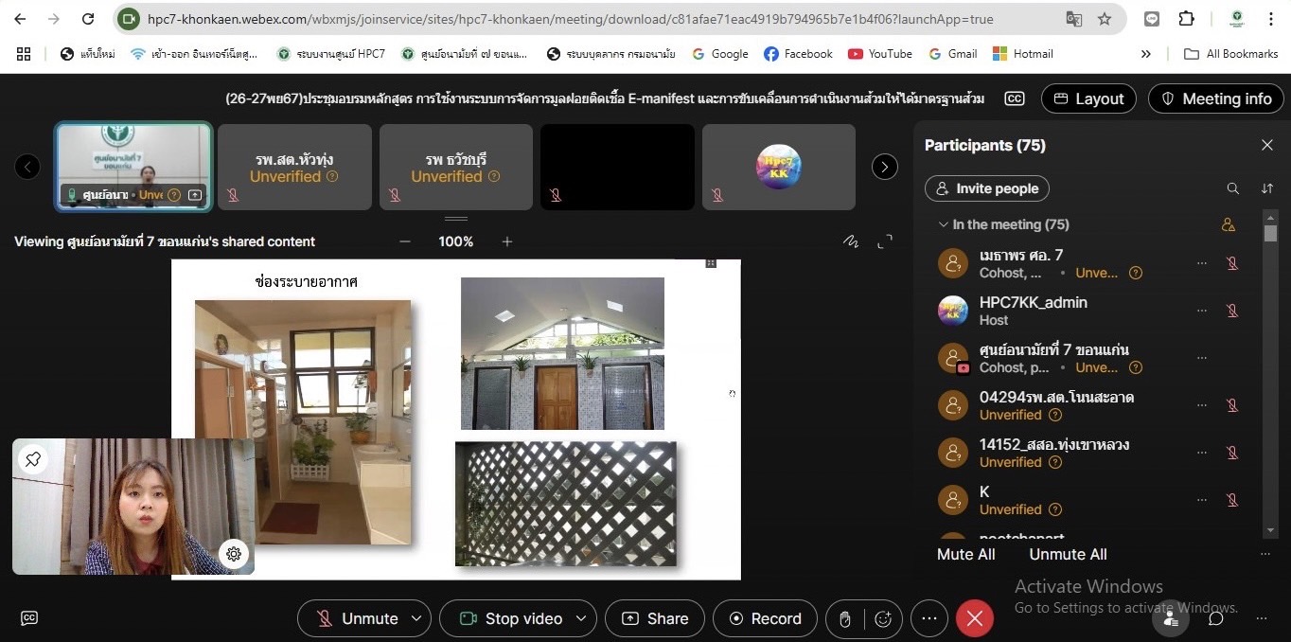Open more options for 04294รพ.สต.โนนสะอาด

[1202, 405]
